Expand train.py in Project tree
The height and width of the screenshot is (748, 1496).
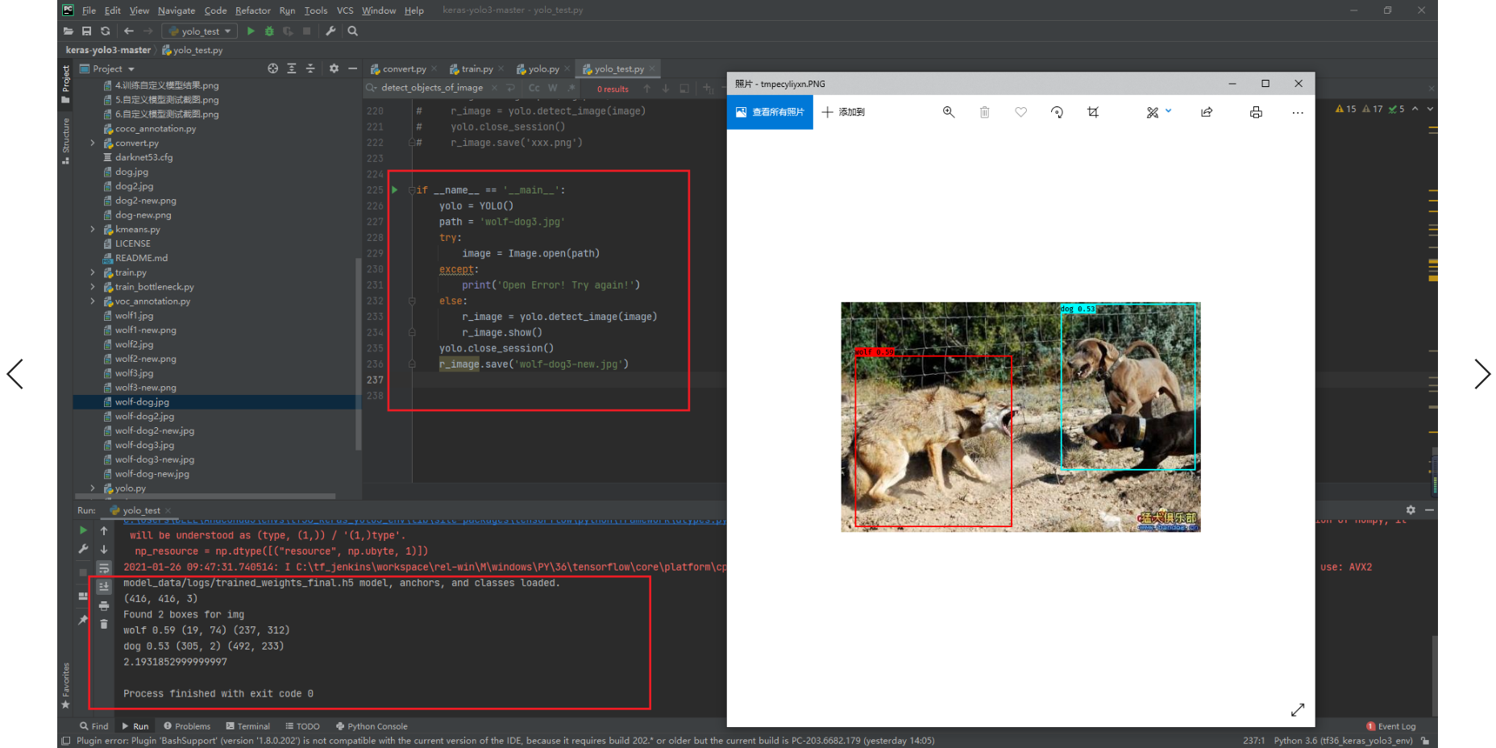coord(93,272)
